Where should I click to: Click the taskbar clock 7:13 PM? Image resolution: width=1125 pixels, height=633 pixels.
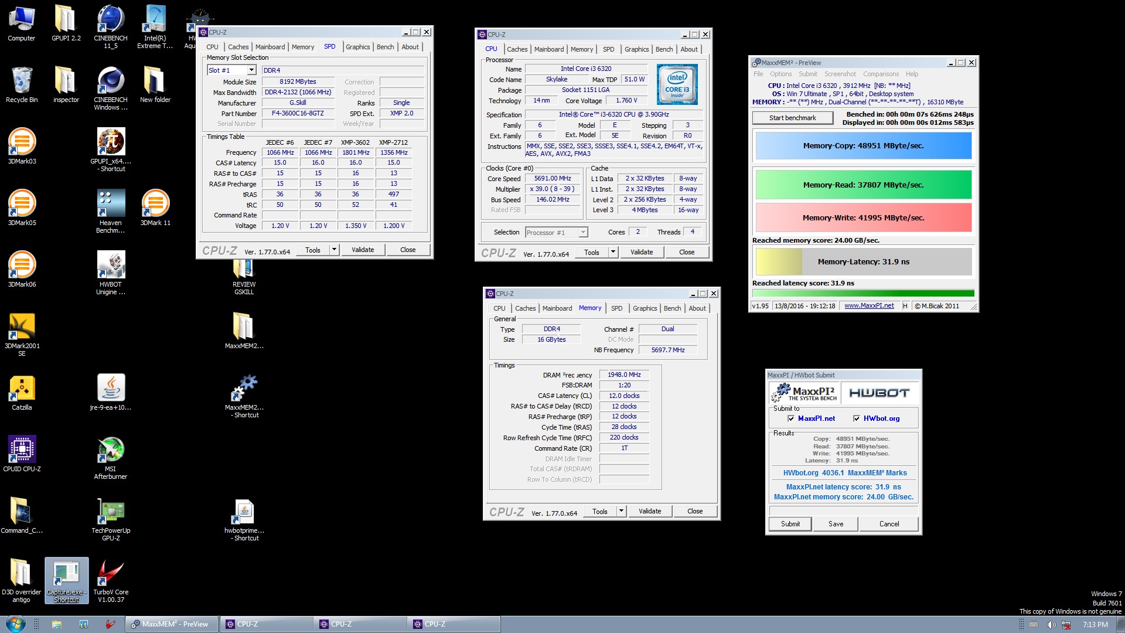tap(1095, 625)
